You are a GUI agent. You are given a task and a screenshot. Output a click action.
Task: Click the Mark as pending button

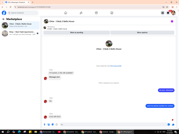pyautogui.click(x=77, y=33)
